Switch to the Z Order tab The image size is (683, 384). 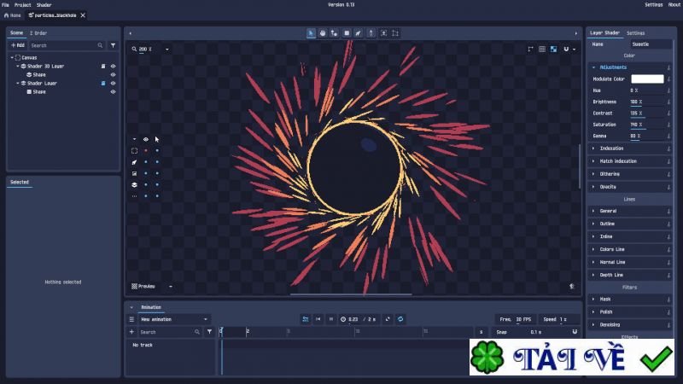click(38, 33)
